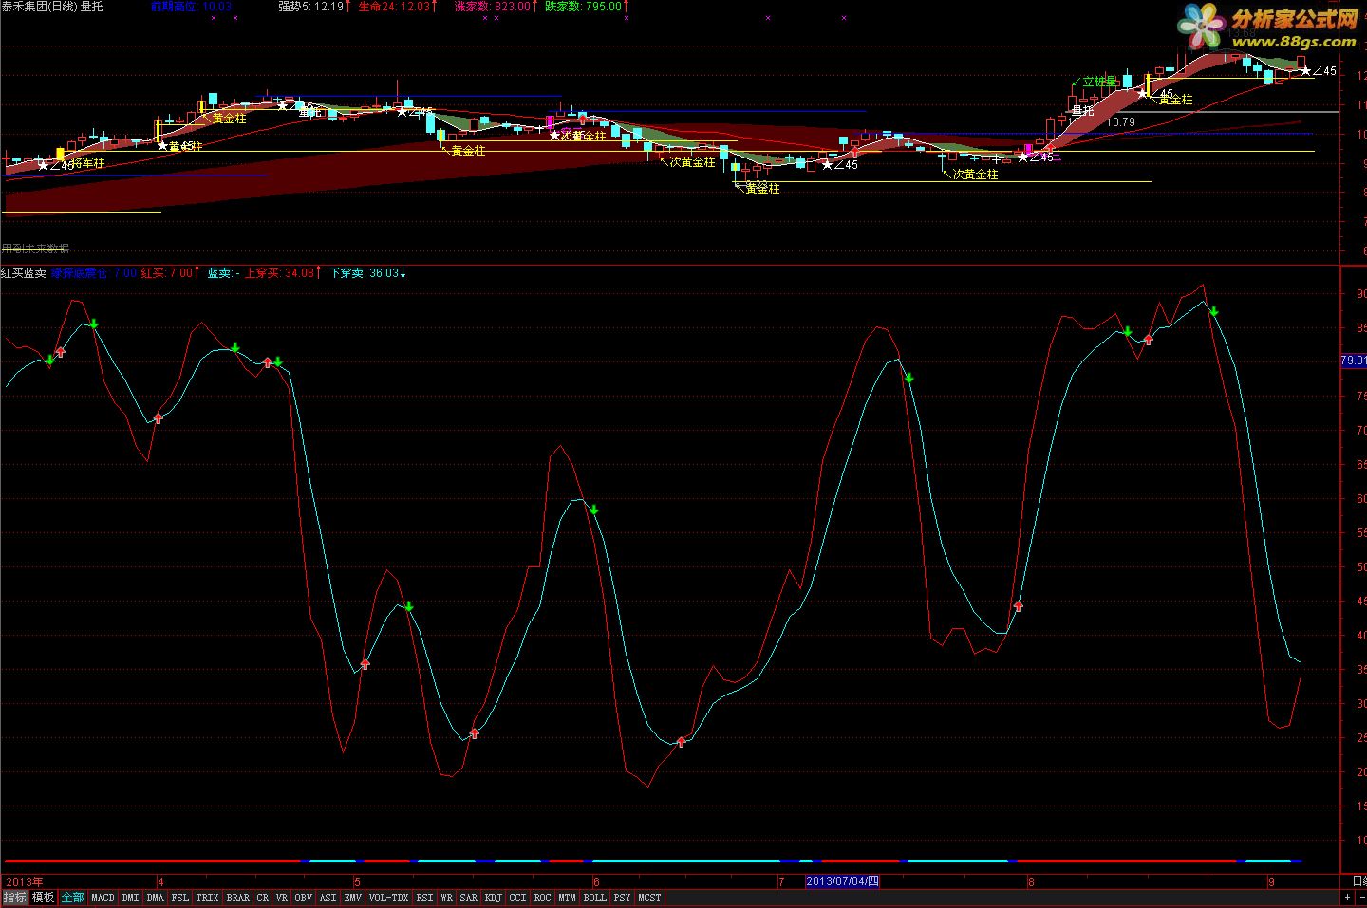Click the 立桩量 annotation on the chart

[x=1099, y=83]
